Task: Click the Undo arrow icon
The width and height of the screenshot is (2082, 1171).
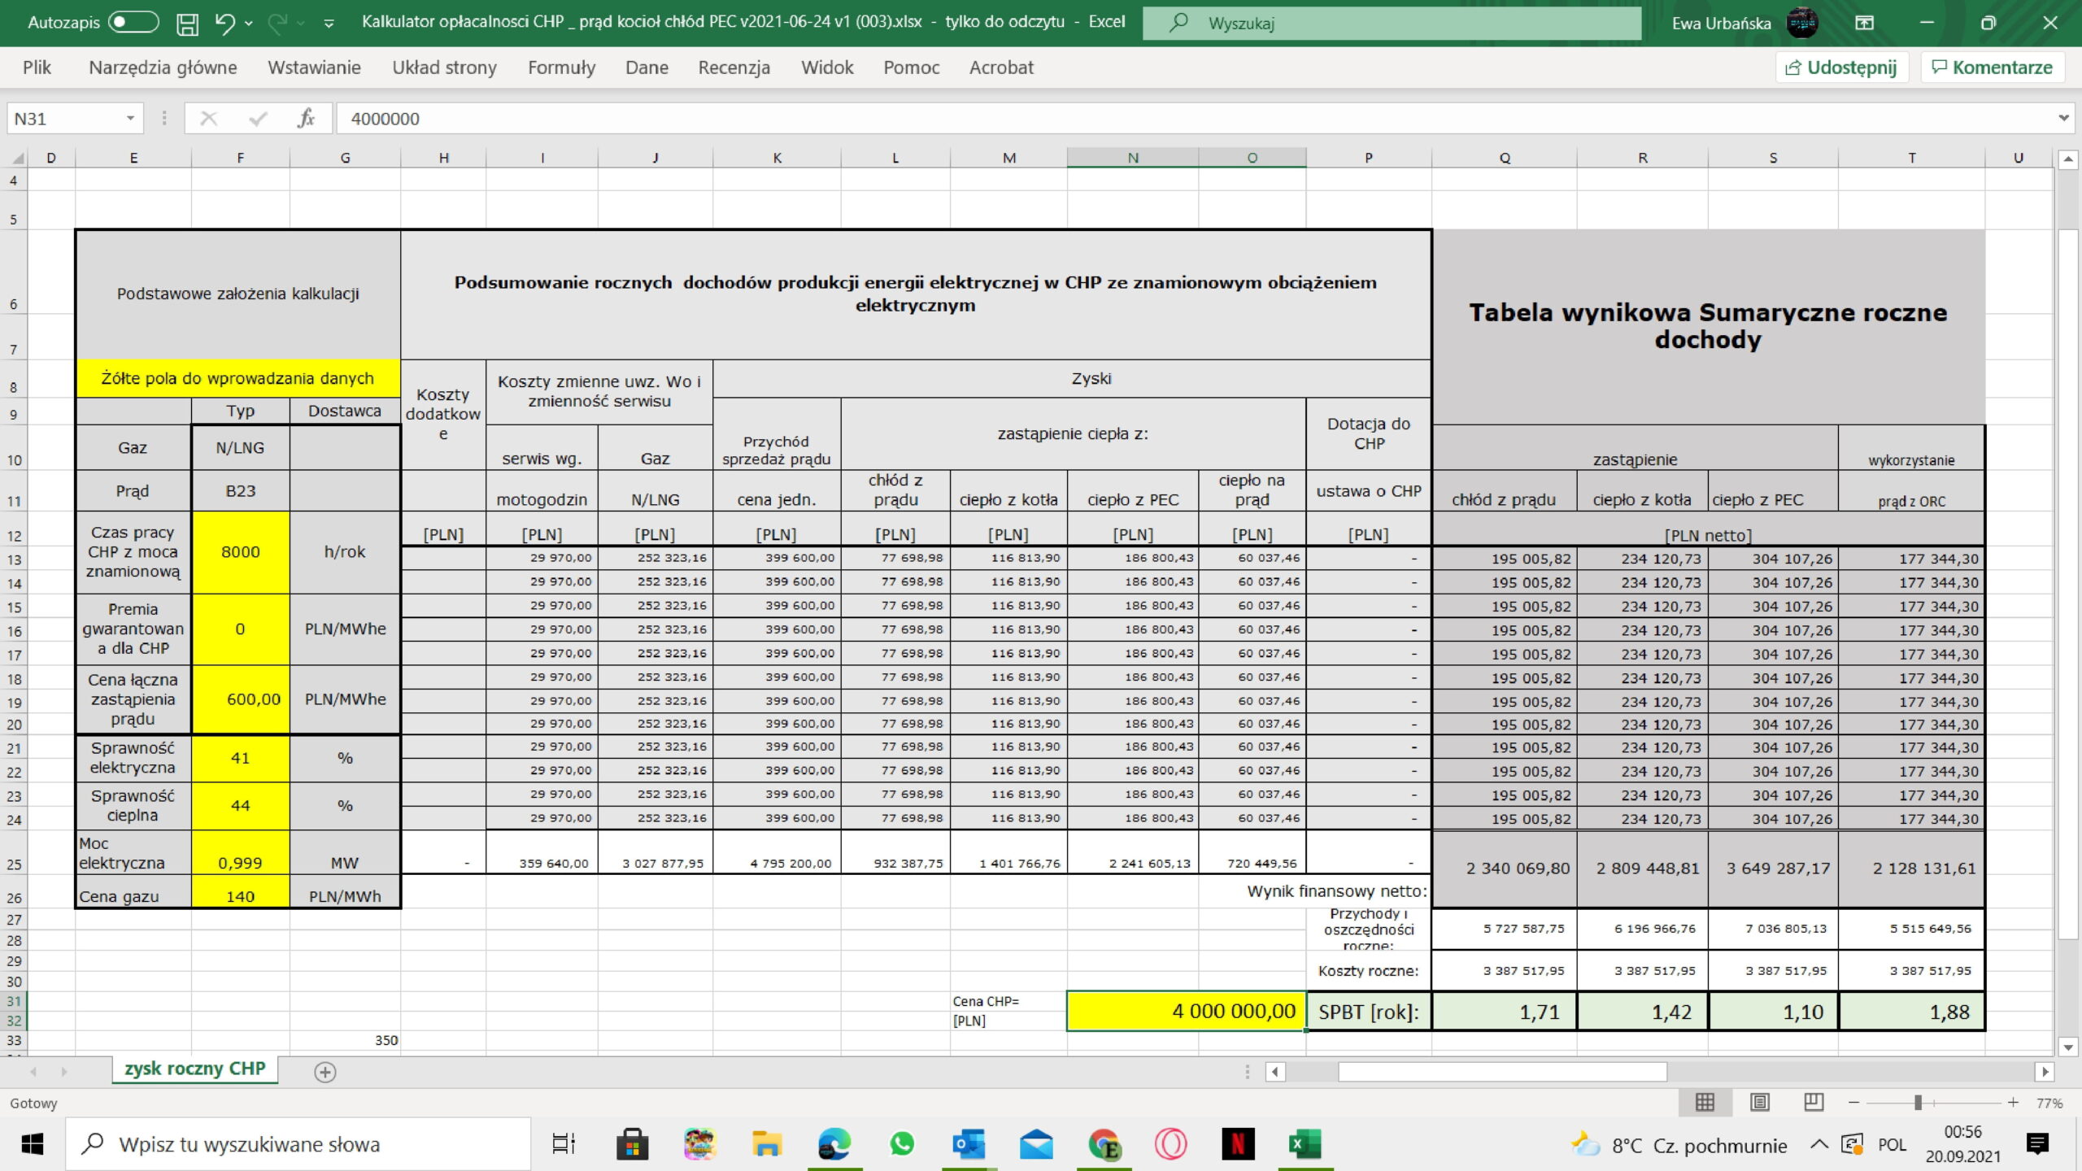Action: [225, 23]
